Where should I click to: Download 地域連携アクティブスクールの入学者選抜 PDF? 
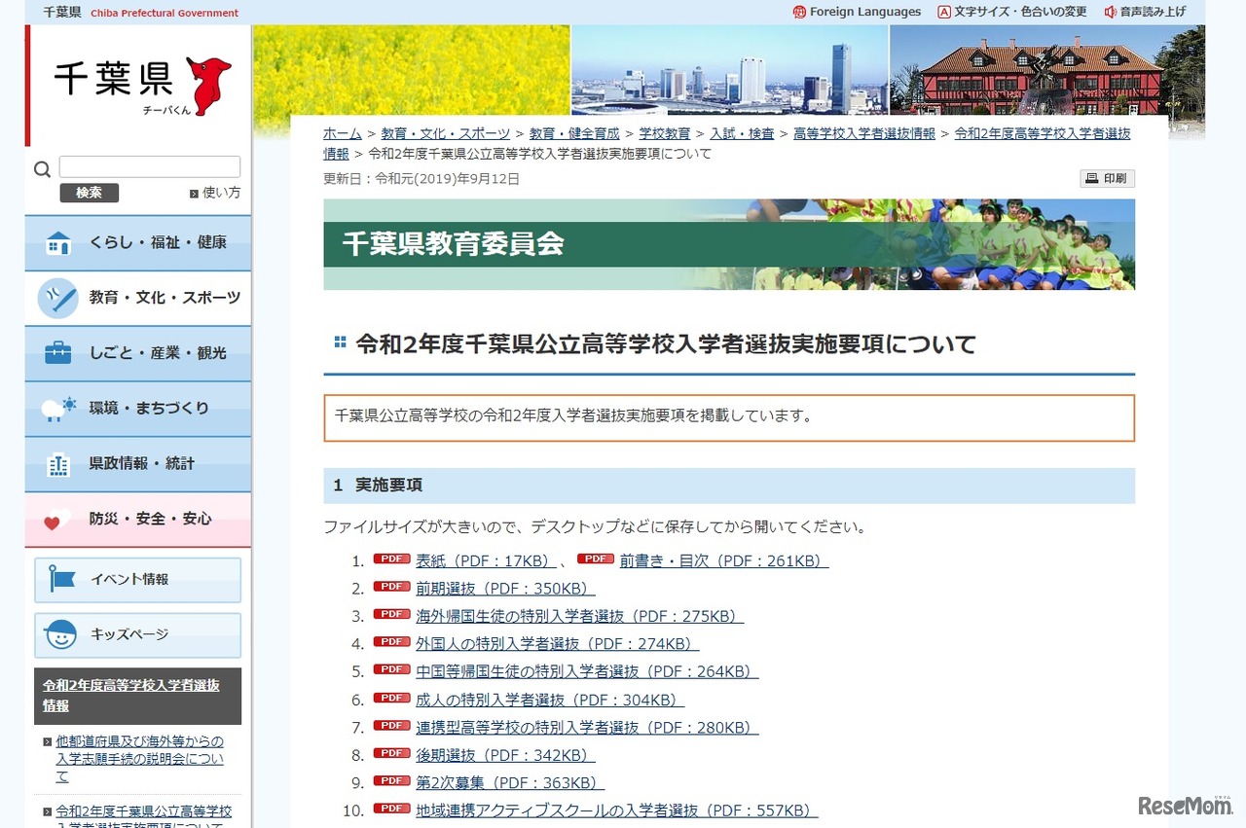coord(617,810)
